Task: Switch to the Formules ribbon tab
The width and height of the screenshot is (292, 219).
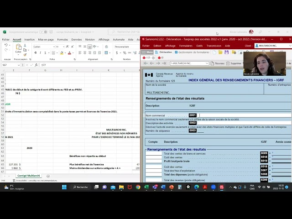Action: 63,40
